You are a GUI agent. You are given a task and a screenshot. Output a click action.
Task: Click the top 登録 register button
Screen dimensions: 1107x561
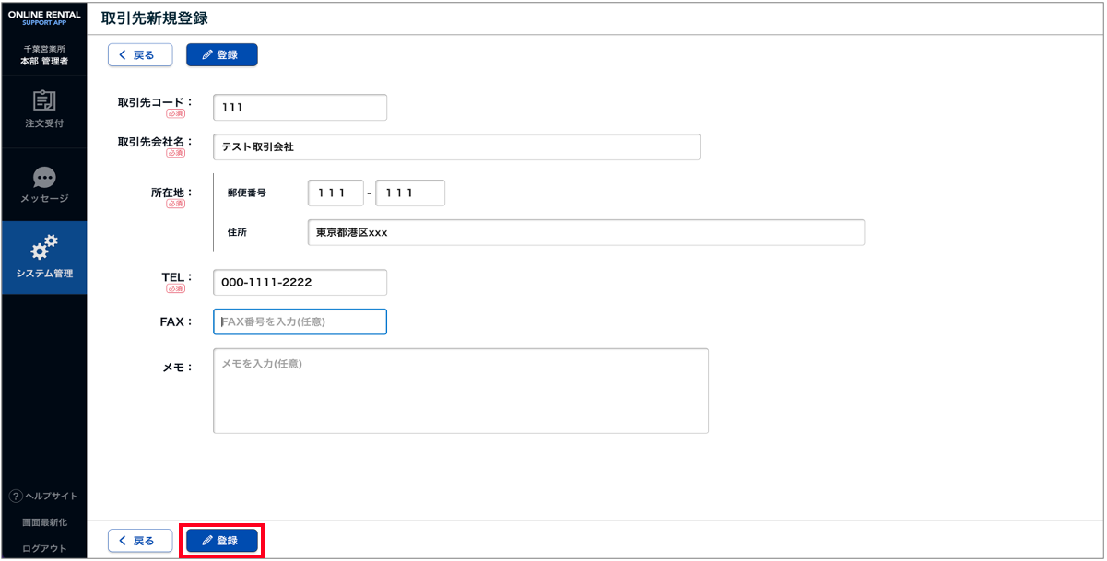click(x=221, y=55)
